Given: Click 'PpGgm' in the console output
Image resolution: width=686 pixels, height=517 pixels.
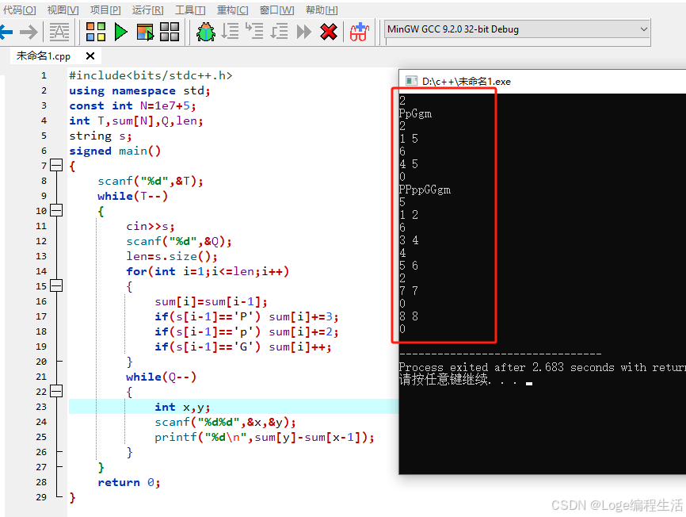Looking at the screenshot, I should click(415, 114).
